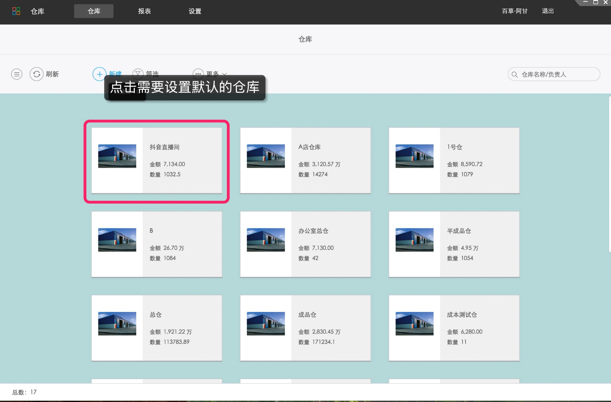Viewport: 611px width, 402px height.
Task: Click the 半成品仓 warehouse thumbnail
Action: coord(415,240)
